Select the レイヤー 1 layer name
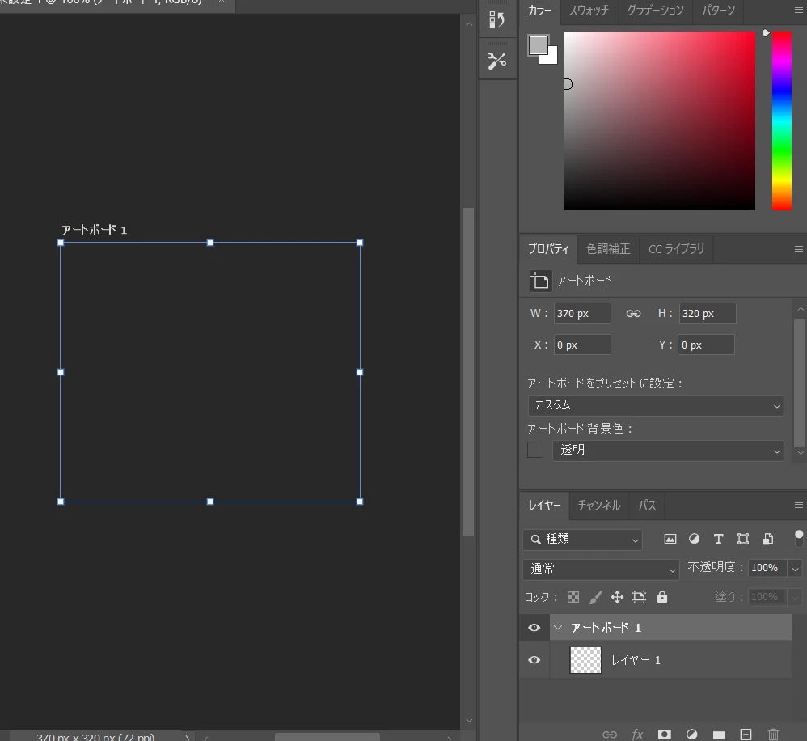 [636, 660]
